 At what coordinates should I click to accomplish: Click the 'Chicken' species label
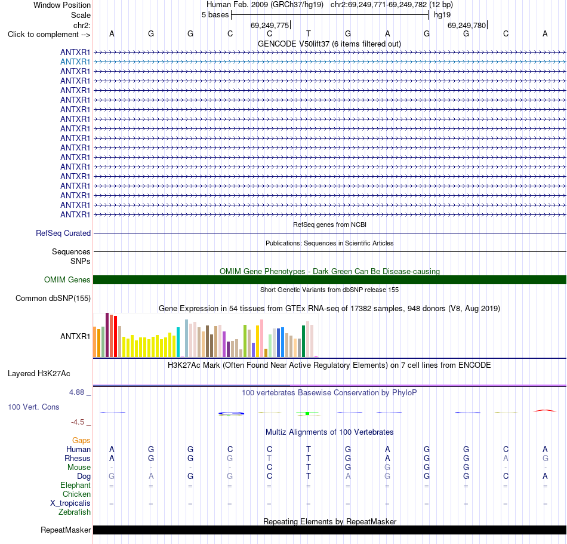click(x=76, y=494)
